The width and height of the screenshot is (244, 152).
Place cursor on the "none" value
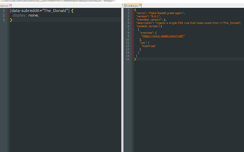point(33,15)
